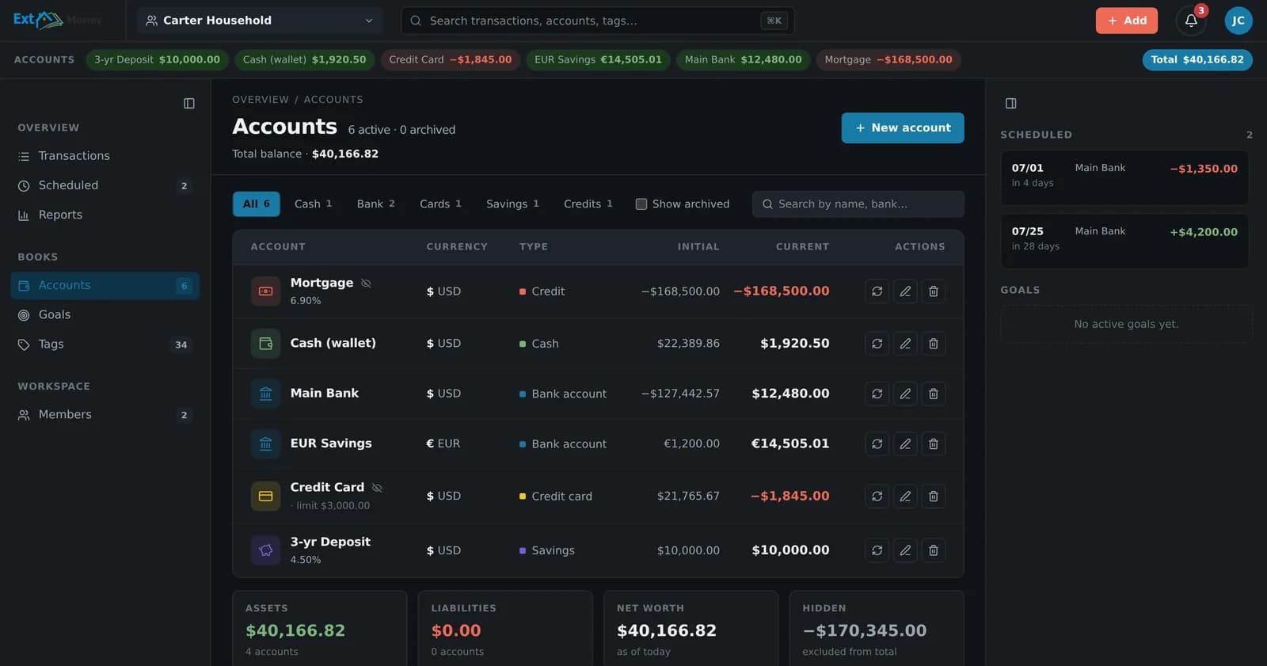
Task: Expand the Carter Household selector
Action: [x=260, y=21]
